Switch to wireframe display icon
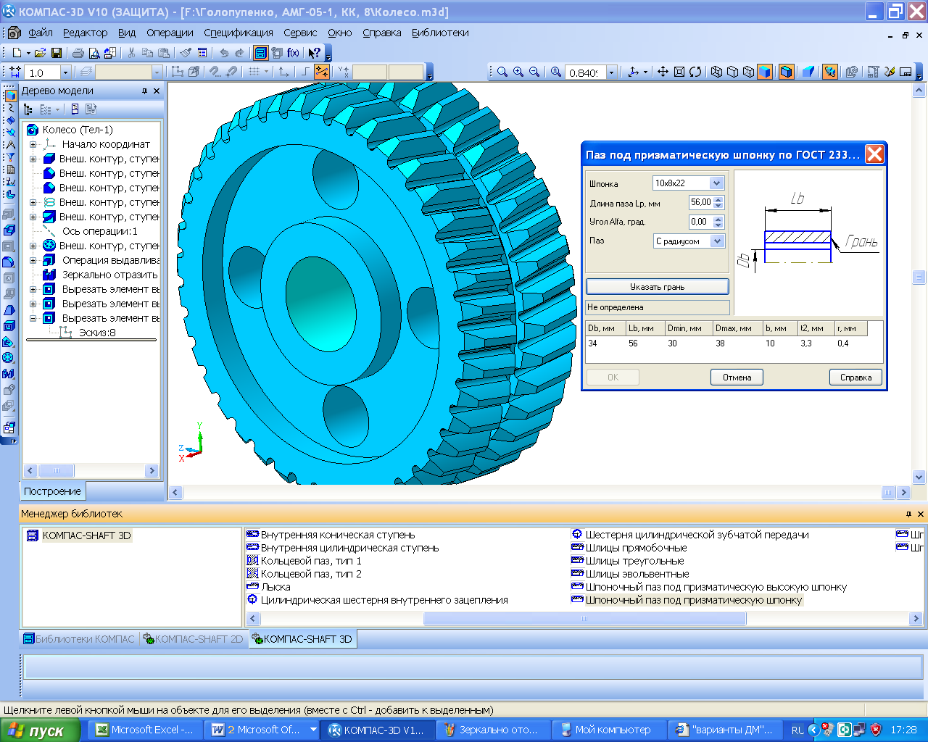This screenshot has width=928, height=742. pyautogui.click(x=716, y=72)
